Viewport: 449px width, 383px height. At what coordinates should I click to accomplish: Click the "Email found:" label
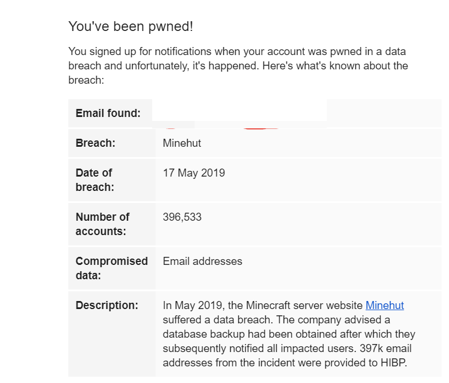click(x=108, y=114)
